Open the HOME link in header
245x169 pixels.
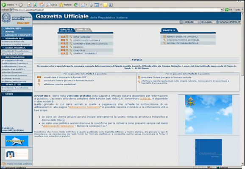(x=187, y=22)
